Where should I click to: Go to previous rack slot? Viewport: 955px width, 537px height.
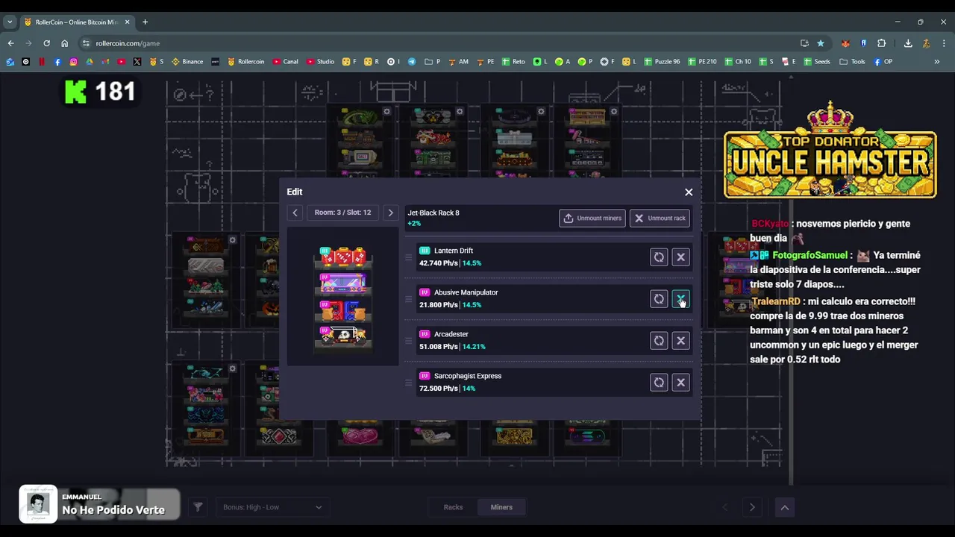tap(295, 213)
